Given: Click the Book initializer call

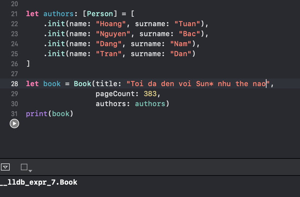Looking at the screenshot, I should 83,84.
